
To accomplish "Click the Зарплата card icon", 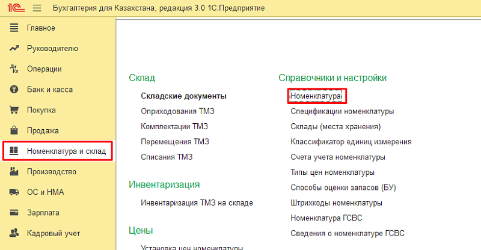I will pyautogui.click(x=14, y=213).
